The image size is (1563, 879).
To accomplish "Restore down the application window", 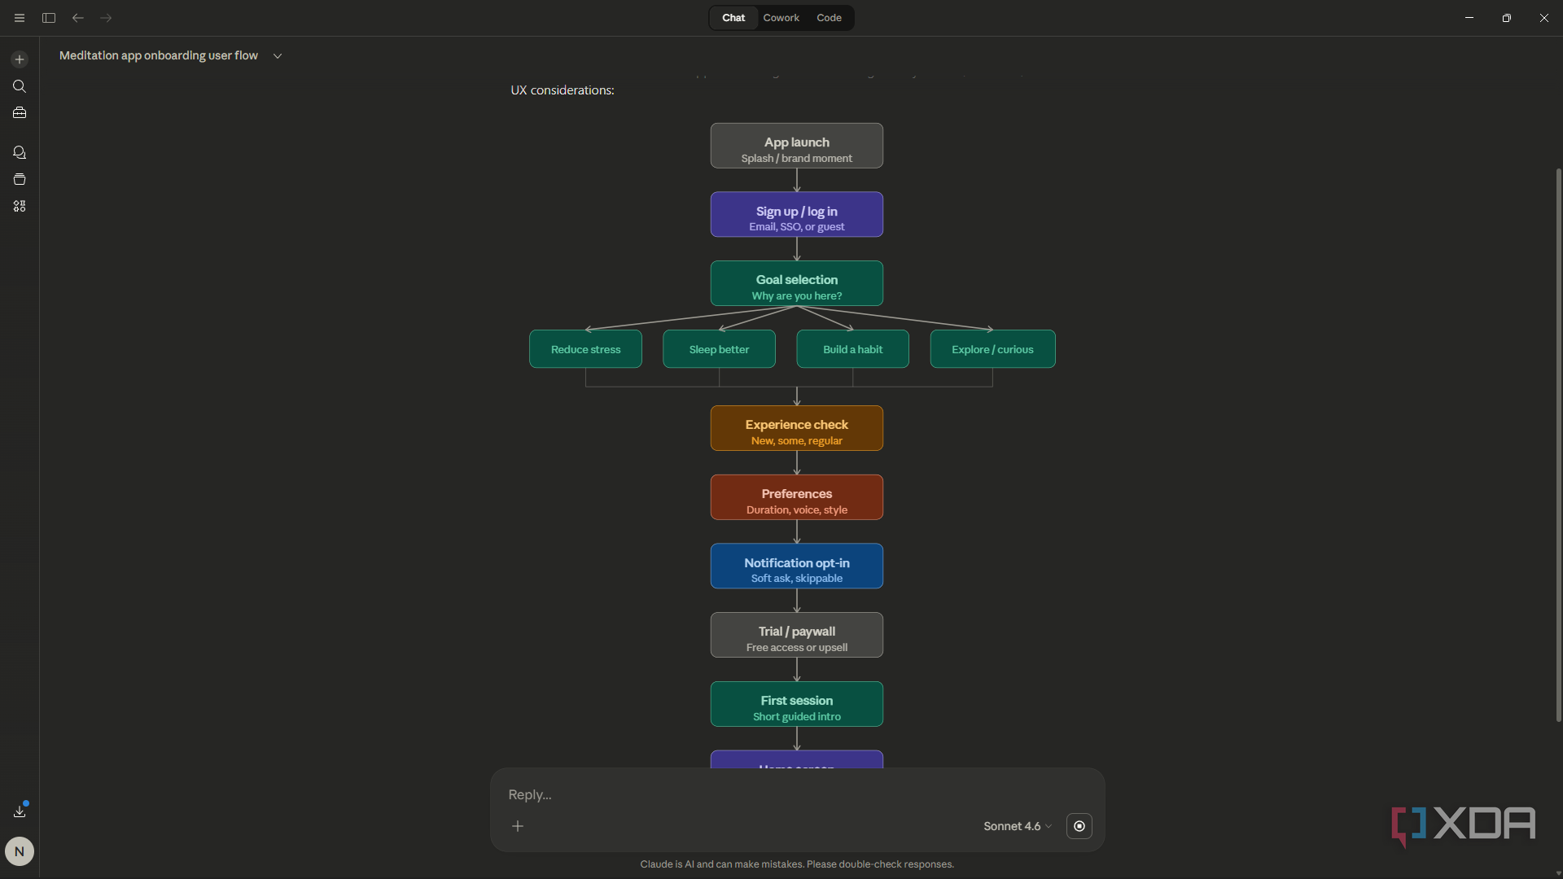I will [1507, 18].
